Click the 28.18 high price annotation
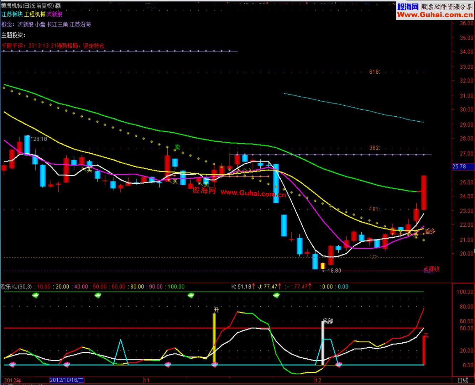475x385 pixels. pos(40,139)
